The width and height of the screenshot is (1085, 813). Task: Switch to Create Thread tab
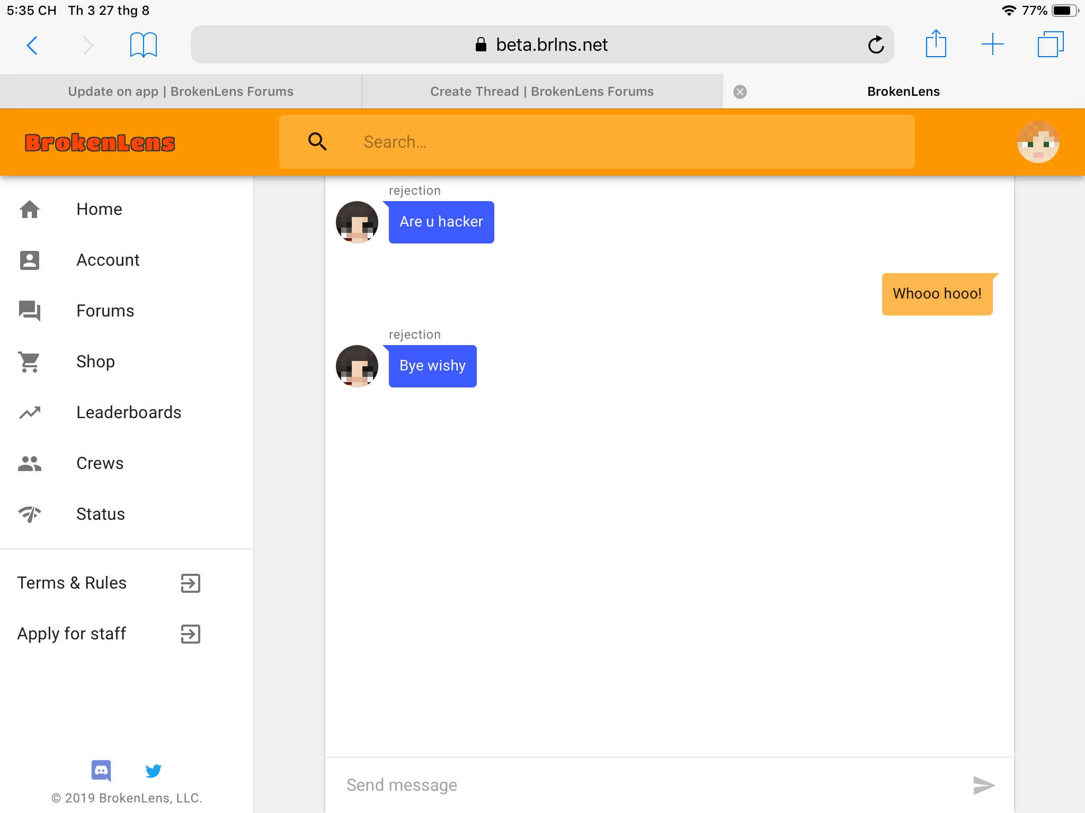coord(542,92)
